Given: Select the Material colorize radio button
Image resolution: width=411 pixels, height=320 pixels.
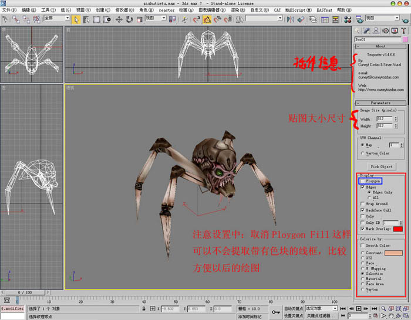Looking at the screenshot, I should pos(362,279).
